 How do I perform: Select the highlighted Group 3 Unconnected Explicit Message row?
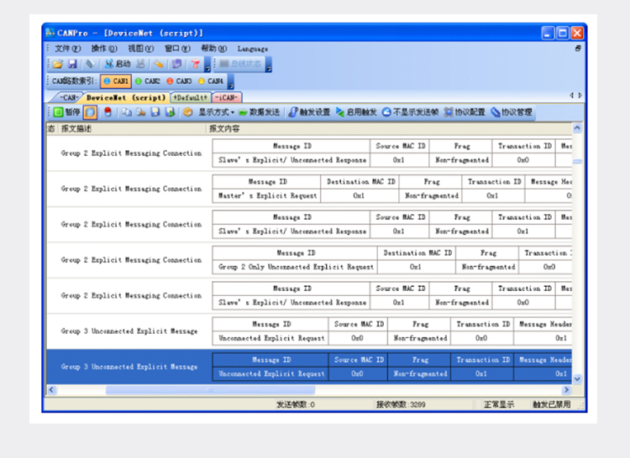309,367
